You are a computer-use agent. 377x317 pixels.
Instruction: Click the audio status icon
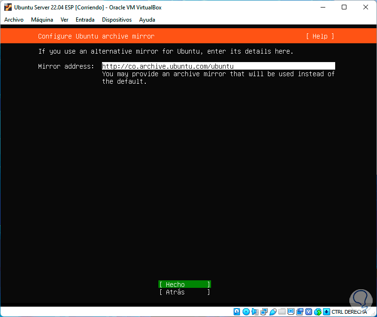(255, 312)
